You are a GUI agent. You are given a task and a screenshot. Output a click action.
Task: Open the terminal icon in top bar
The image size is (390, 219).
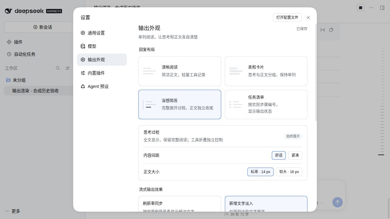(x=360, y=8)
